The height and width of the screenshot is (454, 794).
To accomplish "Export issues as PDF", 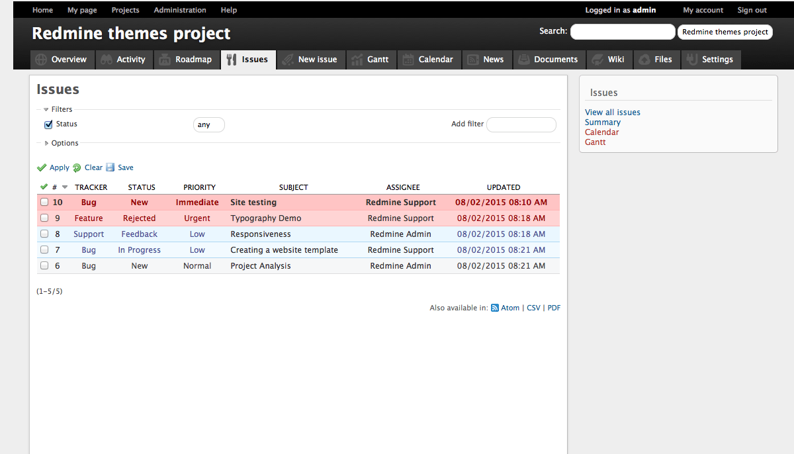I will 554,308.
